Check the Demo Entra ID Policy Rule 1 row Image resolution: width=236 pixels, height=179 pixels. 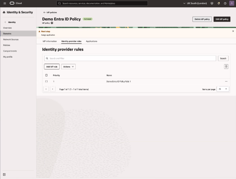coord(46,81)
